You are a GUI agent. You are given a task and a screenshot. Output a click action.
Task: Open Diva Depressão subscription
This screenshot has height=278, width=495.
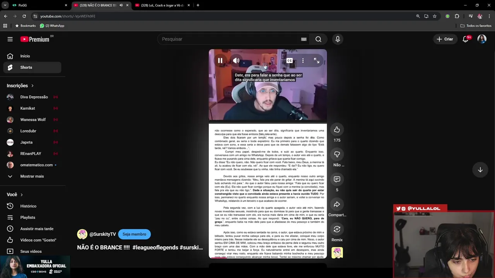(x=32, y=97)
